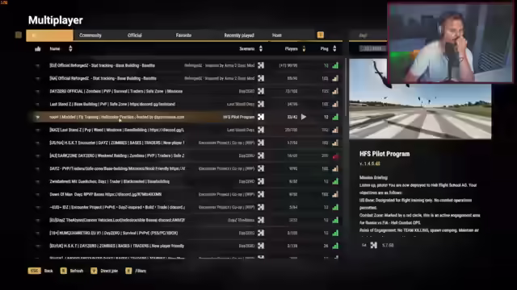Click the streamer webcam overlay
Screen dimensions: 517x290
(x=451, y=43)
